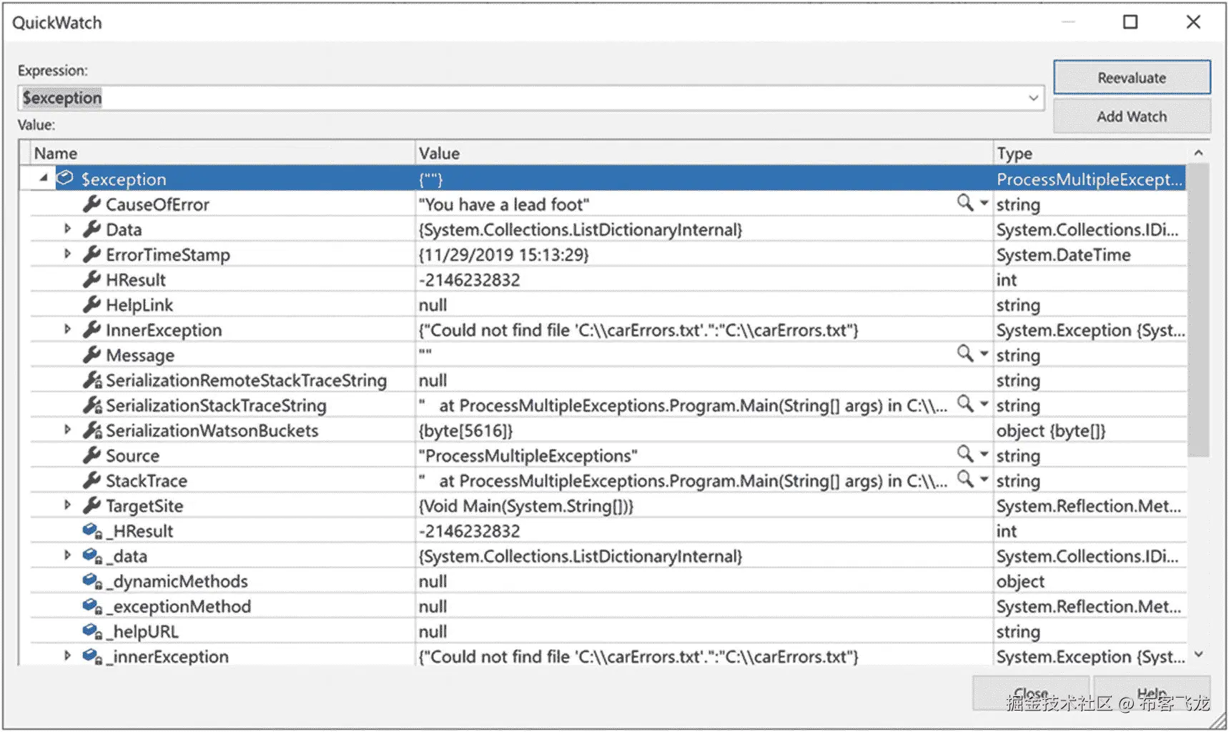Click magnifier icon on StackTrace row

click(964, 479)
